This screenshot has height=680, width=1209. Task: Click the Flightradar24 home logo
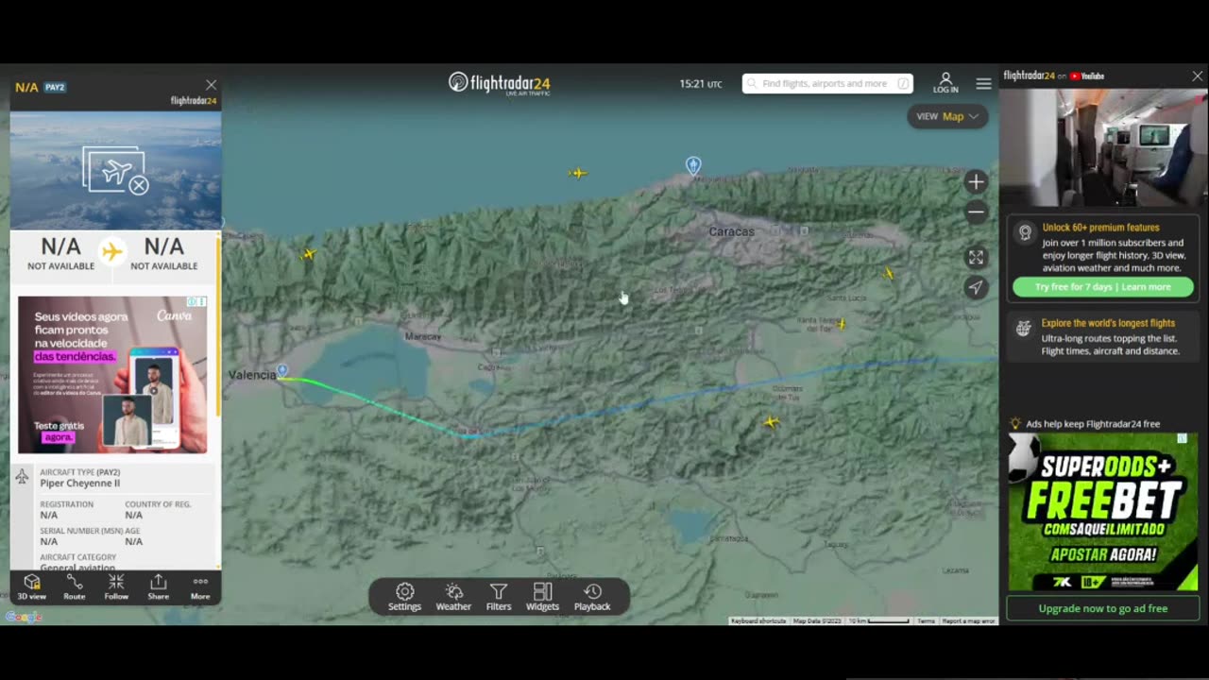pos(499,83)
